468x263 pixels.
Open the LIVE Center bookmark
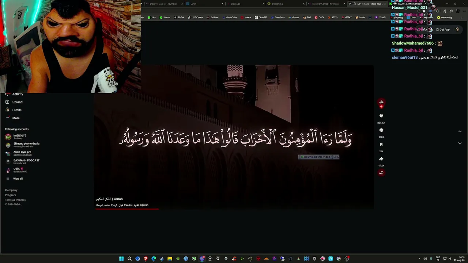(x=195, y=18)
